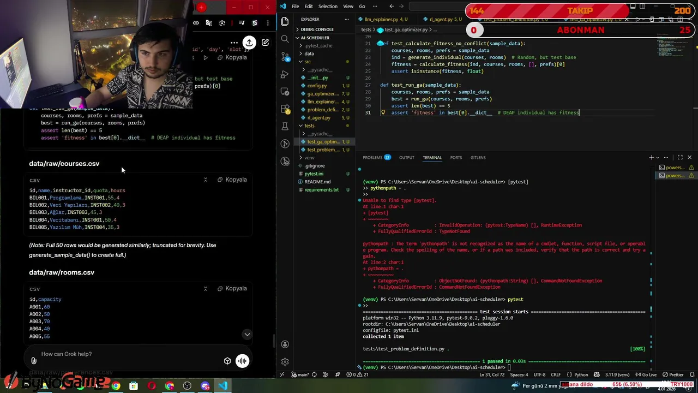The height and width of the screenshot is (393, 698).
Task: Switch to the OUTPUT panel tab
Action: [x=406, y=157]
